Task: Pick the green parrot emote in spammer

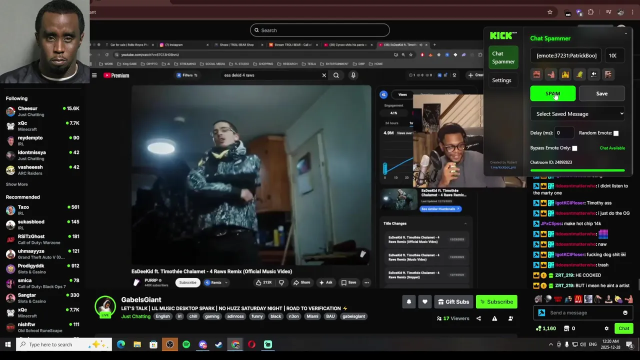Action: (579, 74)
